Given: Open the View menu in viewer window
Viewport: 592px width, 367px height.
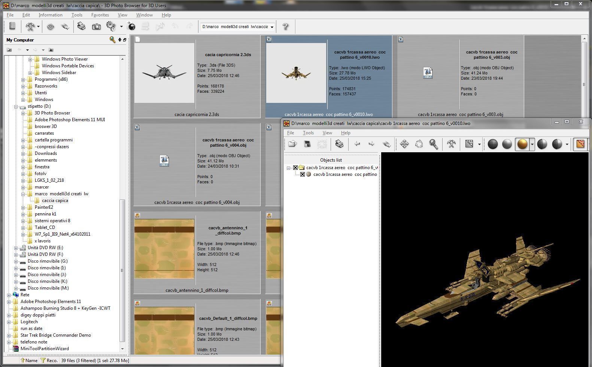Looking at the screenshot, I should click(x=327, y=133).
